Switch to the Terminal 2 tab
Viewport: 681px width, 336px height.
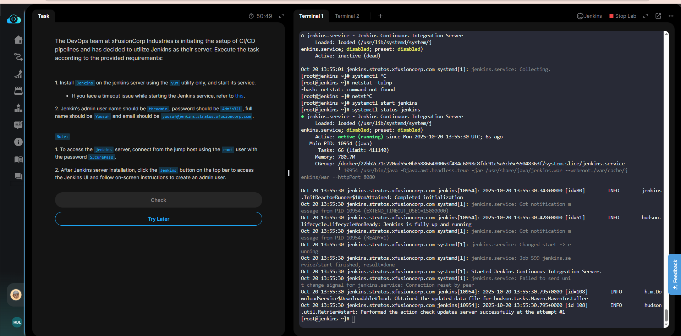click(347, 16)
